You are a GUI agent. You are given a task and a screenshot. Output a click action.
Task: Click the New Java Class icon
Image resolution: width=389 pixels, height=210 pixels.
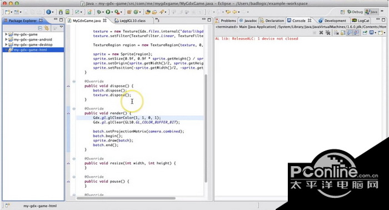click(x=136, y=12)
